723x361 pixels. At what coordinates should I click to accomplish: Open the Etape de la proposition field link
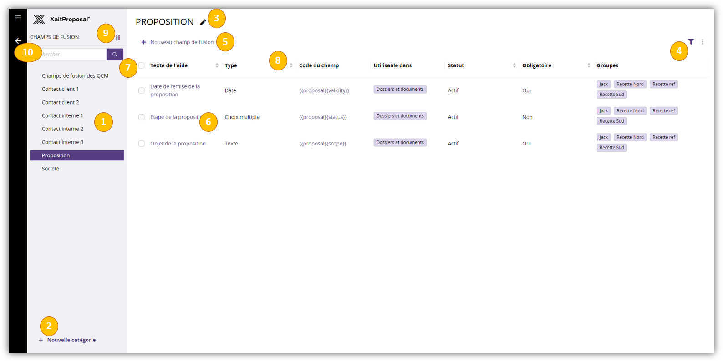(x=174, y=117)
